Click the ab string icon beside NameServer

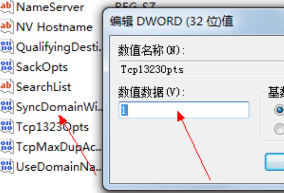point(7,7)
